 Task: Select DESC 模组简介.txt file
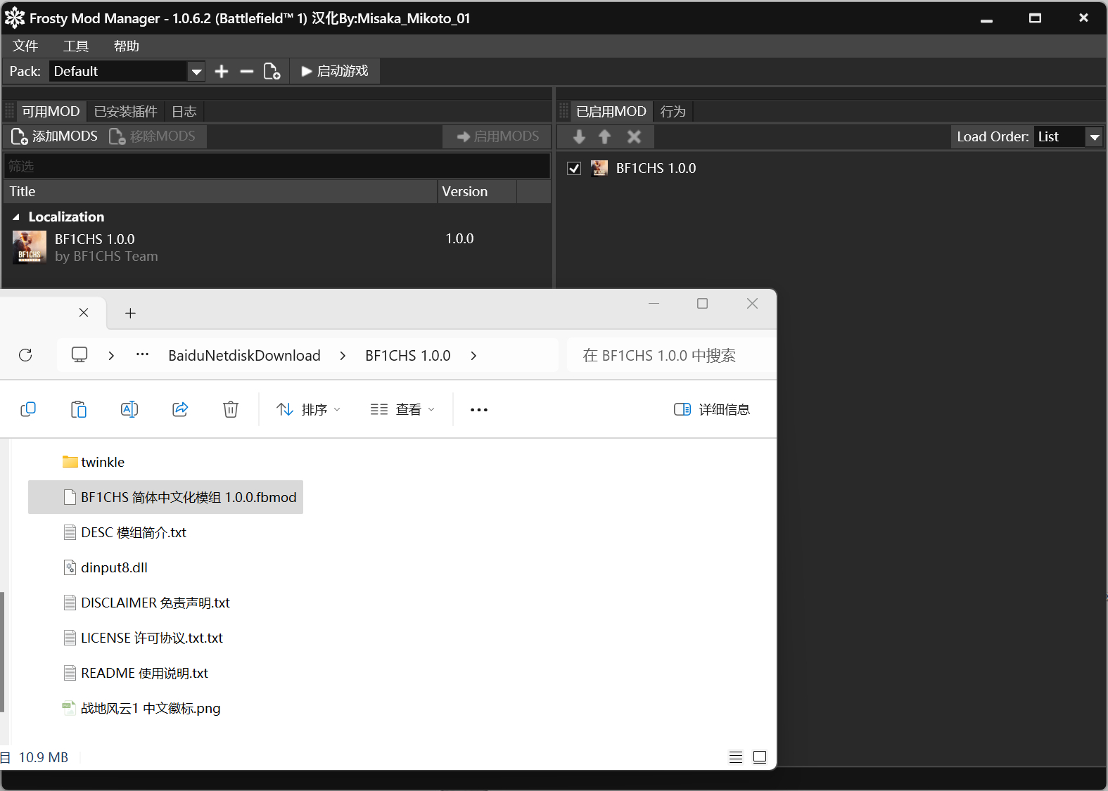125,532
